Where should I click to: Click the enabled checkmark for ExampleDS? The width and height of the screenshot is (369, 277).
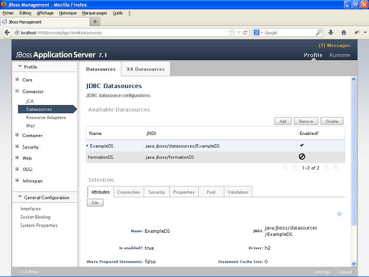coord(302,146)
